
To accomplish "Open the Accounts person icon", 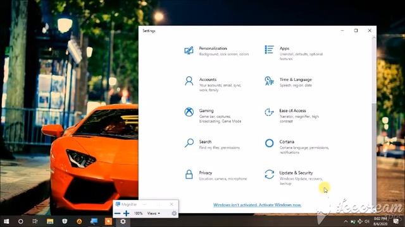I will click(x=189, y=81).
